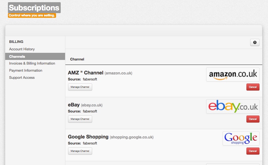Cancel the AMZ amazon.co.uk subscription
Viewport: 268px width, 165px height.
(x=253, y=87)
